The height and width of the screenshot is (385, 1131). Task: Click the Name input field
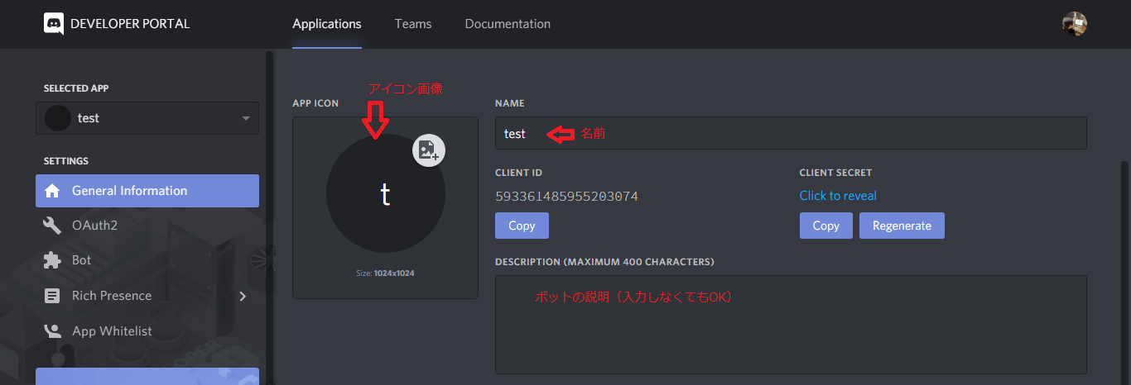tap(791, 133)
